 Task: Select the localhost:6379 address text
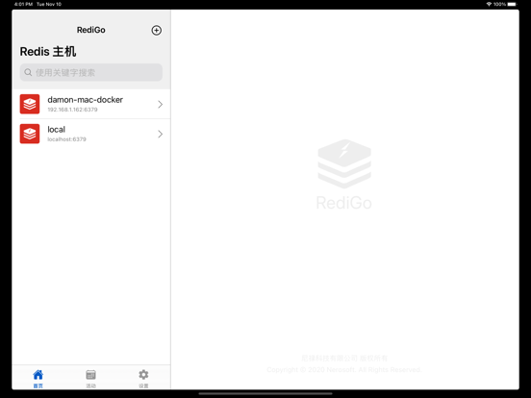[66, 139]
